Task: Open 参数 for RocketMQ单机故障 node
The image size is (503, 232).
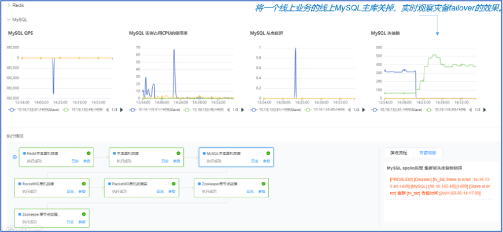Action: point(82,192)
